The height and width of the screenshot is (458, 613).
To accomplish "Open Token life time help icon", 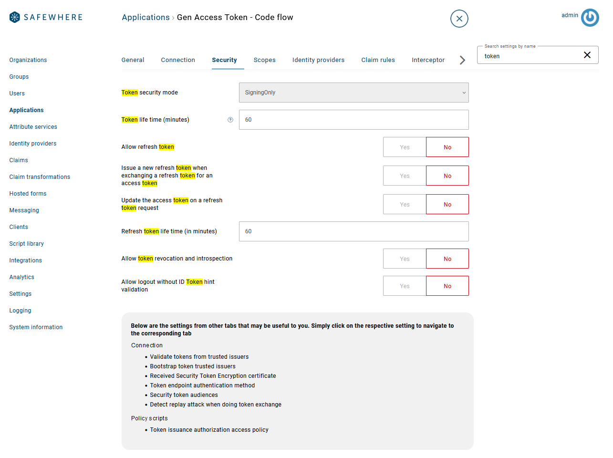I will click(230, 120).
